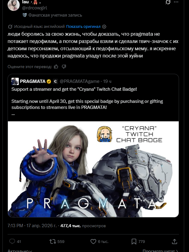This screenshot has width=189, height=252.
Task: Expand truncated quoted tweet text ellipsis
Action: [x=13, y=114]
